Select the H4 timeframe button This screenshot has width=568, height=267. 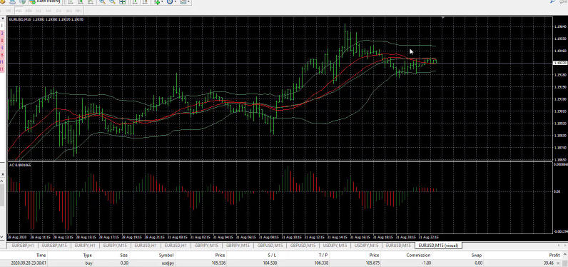(49, 11)
